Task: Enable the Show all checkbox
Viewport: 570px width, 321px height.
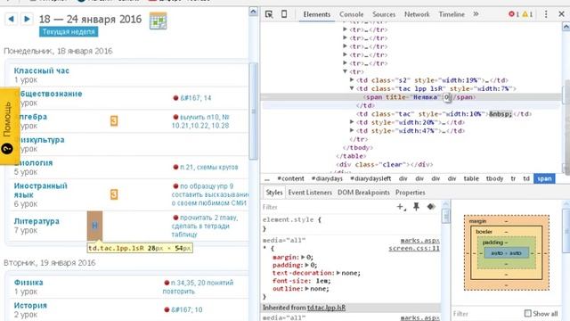Action: click(528, 313)
